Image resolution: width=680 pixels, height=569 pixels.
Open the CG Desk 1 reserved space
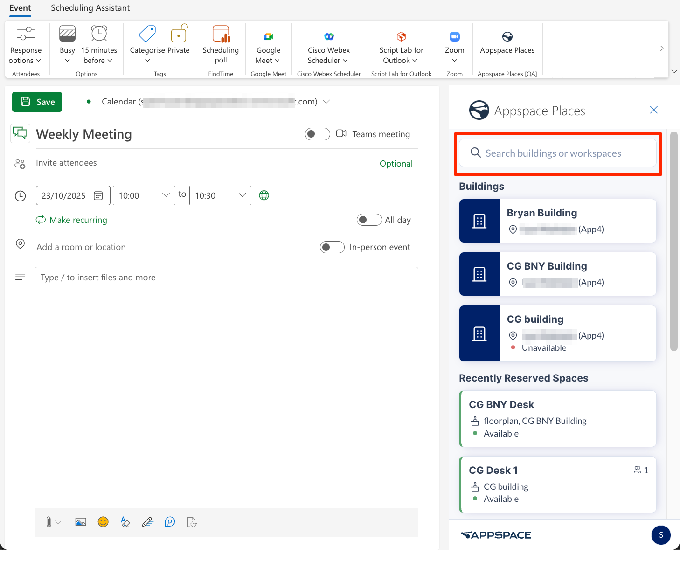558,485
